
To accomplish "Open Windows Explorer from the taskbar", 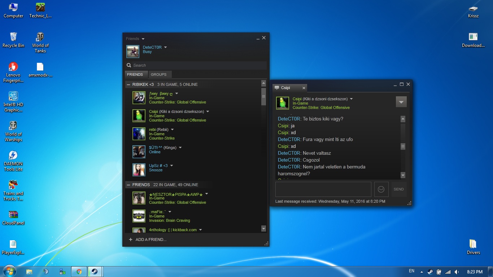I will (x=29, y=272).
